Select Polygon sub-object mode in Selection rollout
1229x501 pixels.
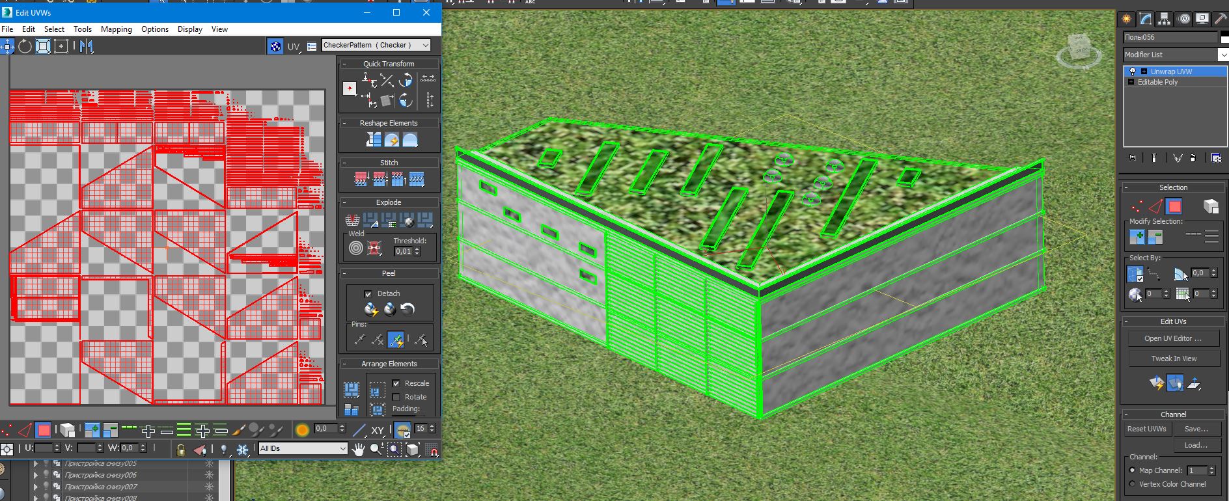[1174, 206]
